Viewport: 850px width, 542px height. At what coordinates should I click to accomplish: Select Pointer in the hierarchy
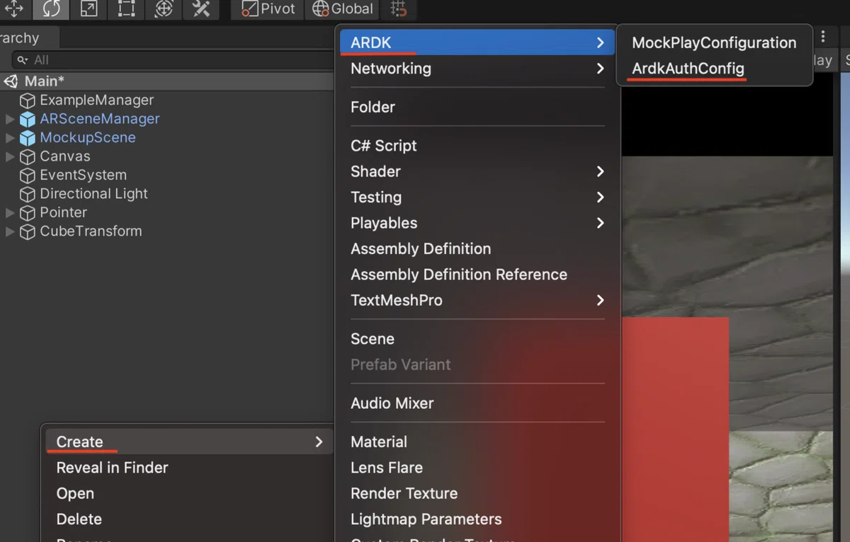pos(64,212)
